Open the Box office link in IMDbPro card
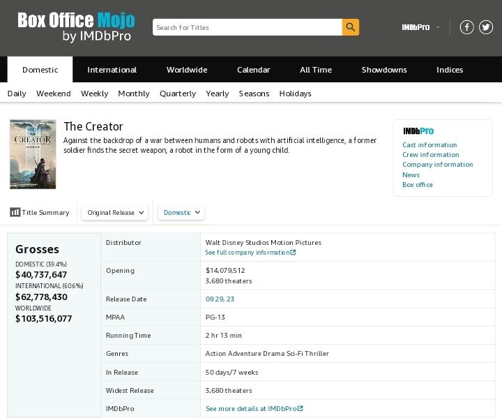Image resolution: width=502 pixels, height=418 pixels. click(x=418, y=185)
